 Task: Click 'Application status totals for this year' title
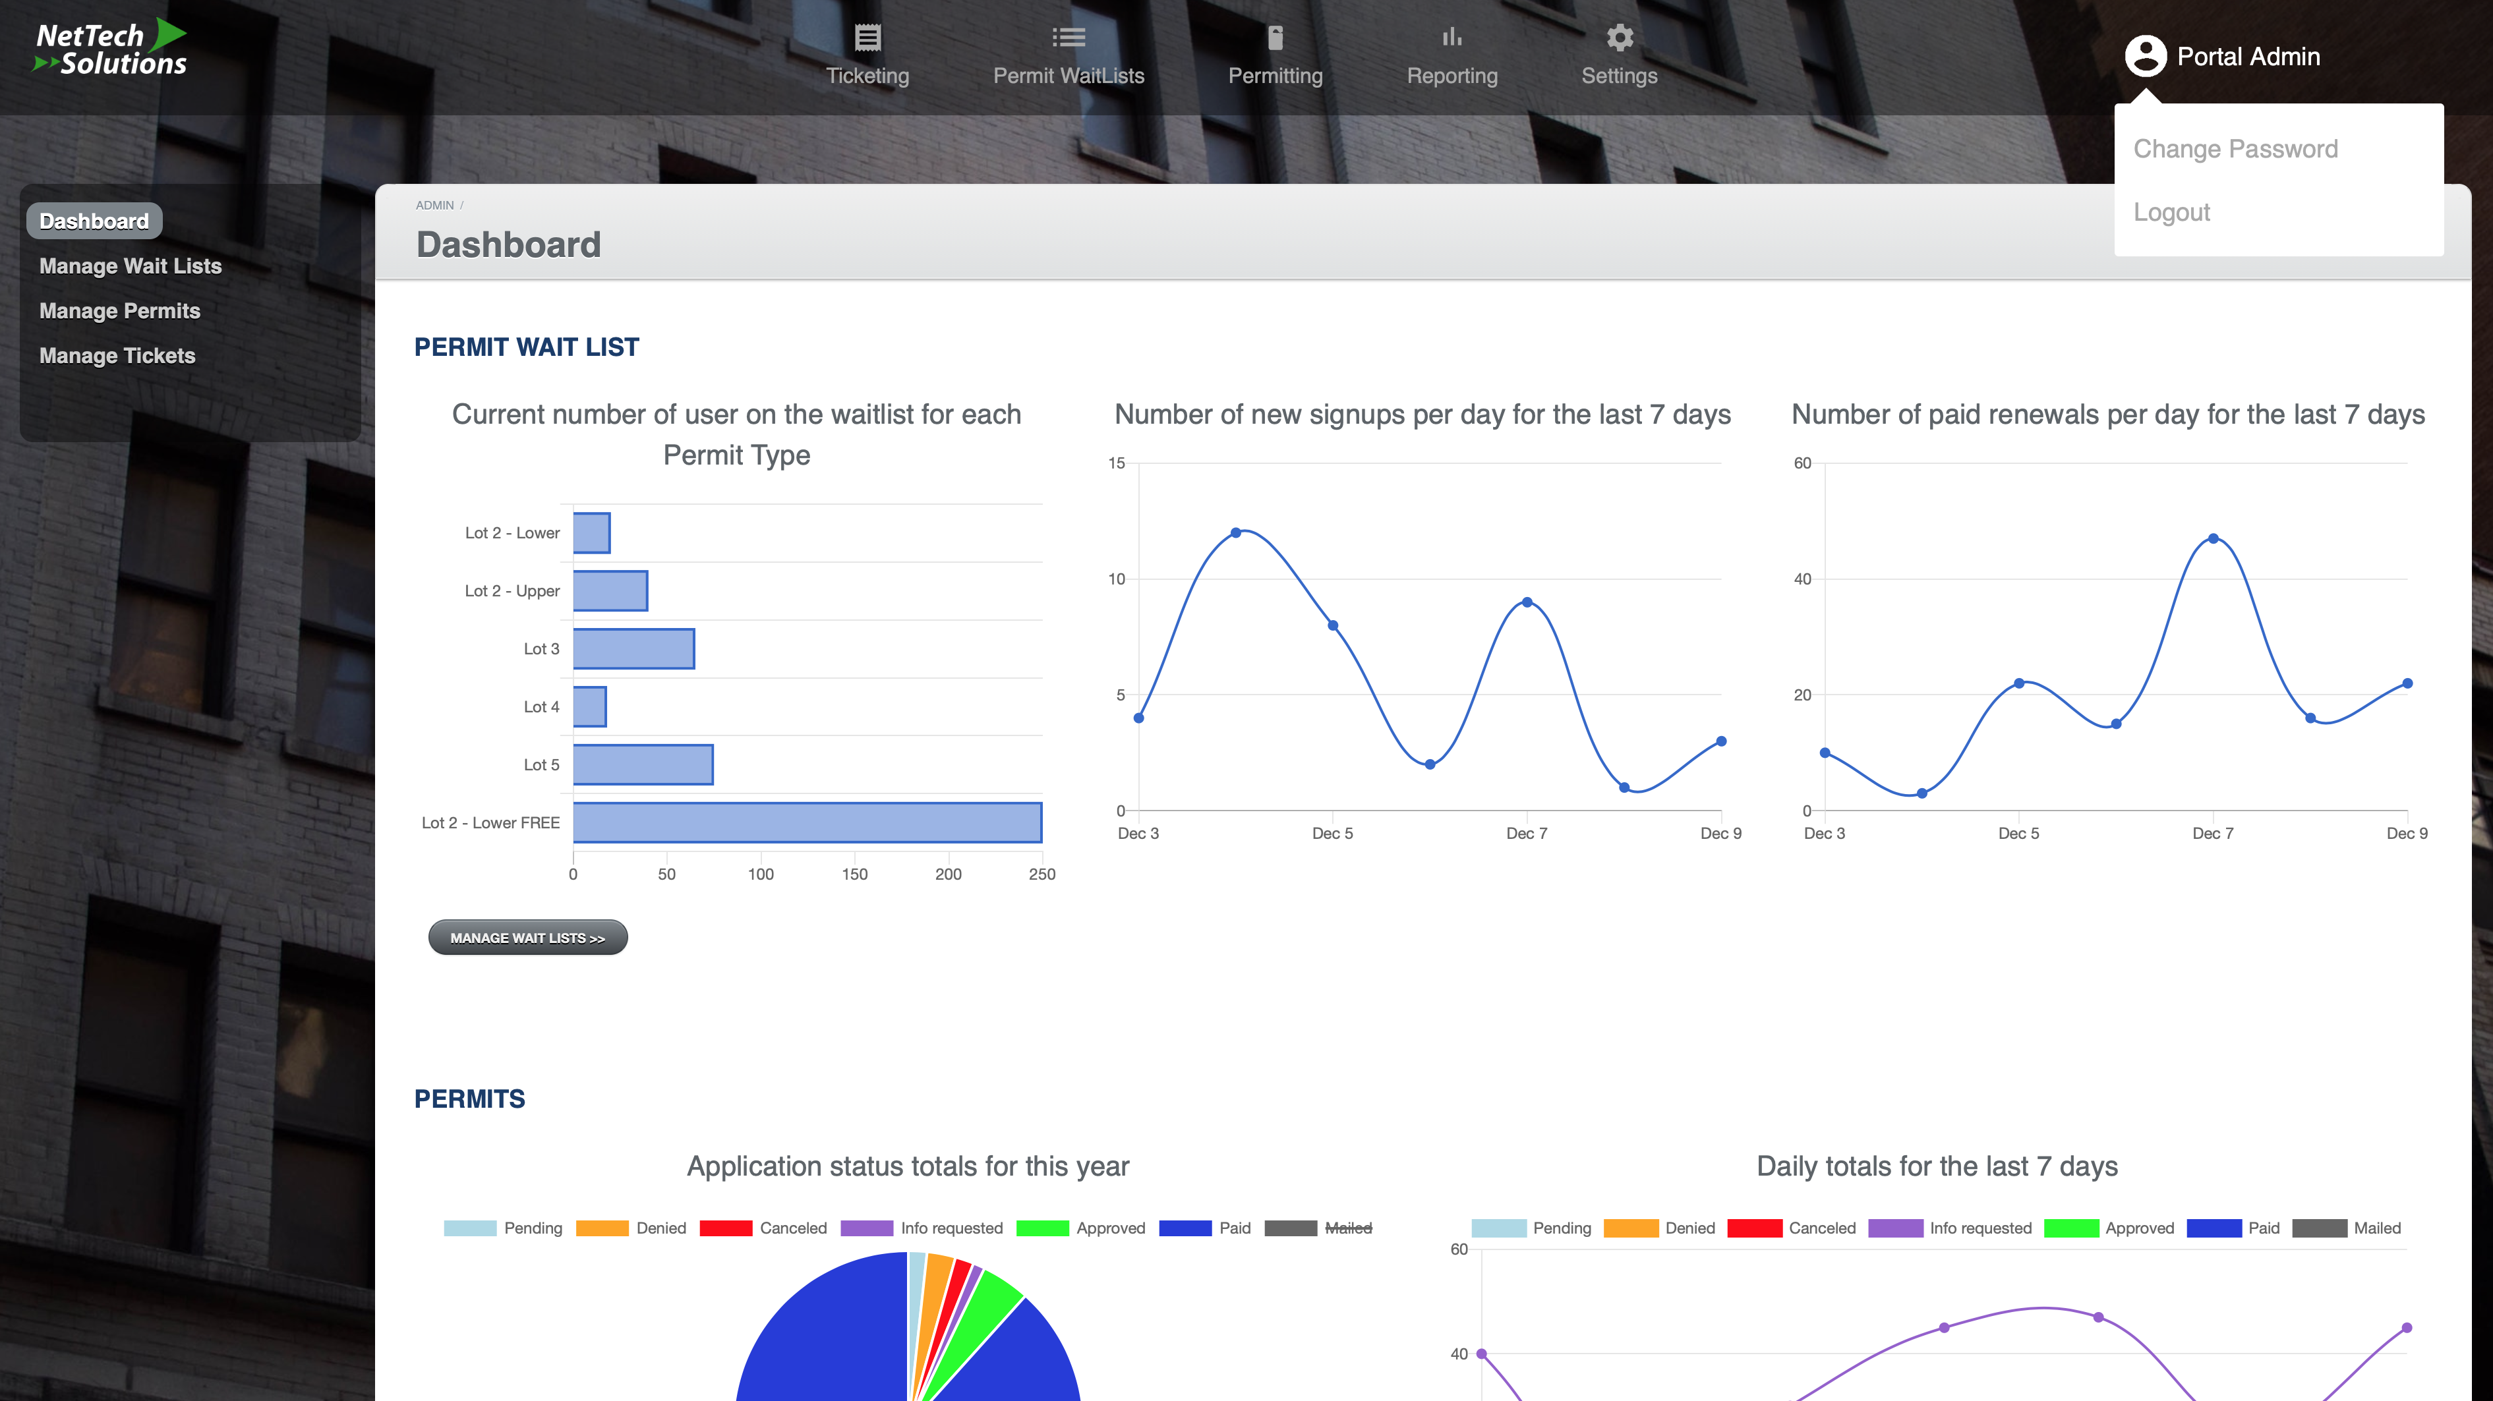pyautogui.click(x=908, y=1166)
